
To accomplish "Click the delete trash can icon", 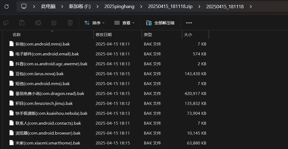I will tap(70, 23).
